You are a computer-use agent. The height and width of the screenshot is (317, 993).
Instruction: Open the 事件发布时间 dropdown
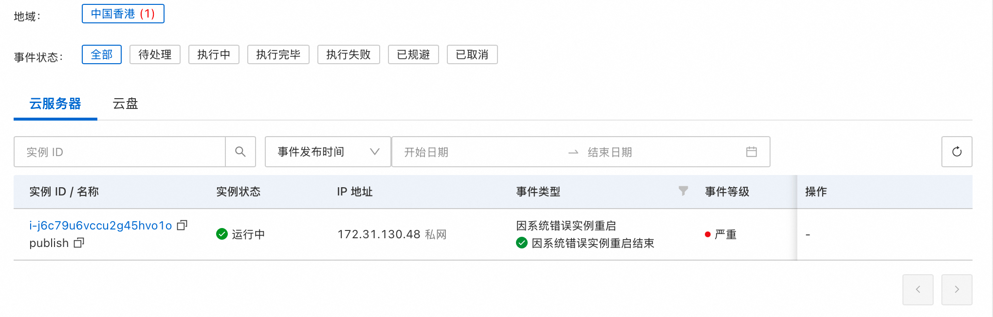point(328,152)
